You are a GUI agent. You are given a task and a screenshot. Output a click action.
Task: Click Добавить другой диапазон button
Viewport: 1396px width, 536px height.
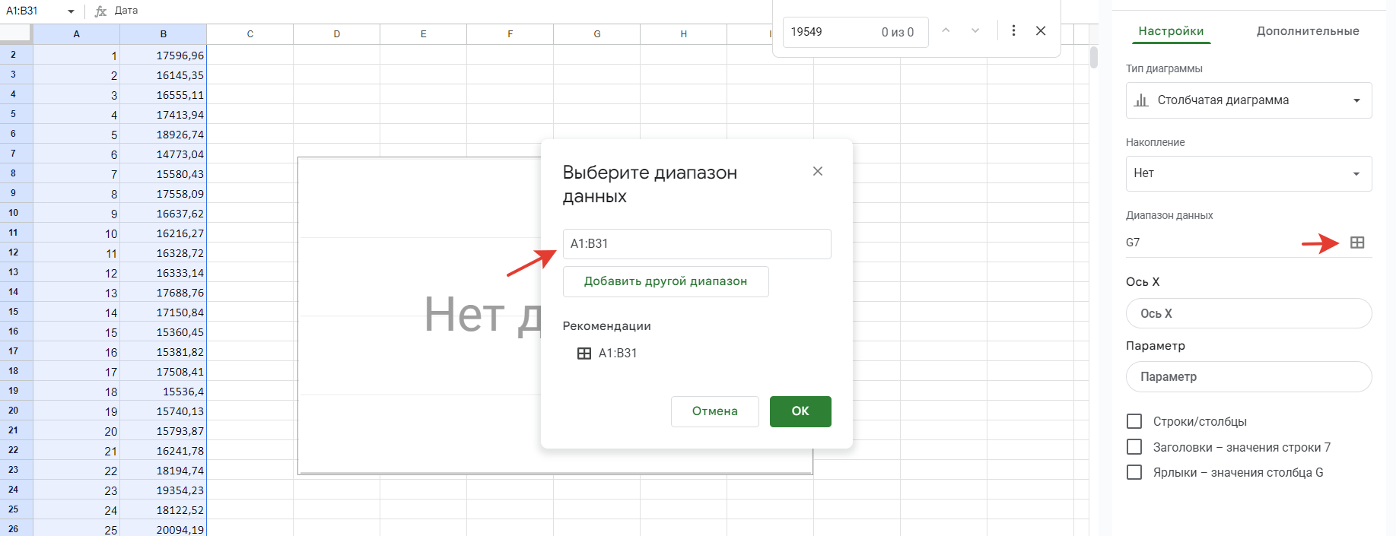(665, 281)
